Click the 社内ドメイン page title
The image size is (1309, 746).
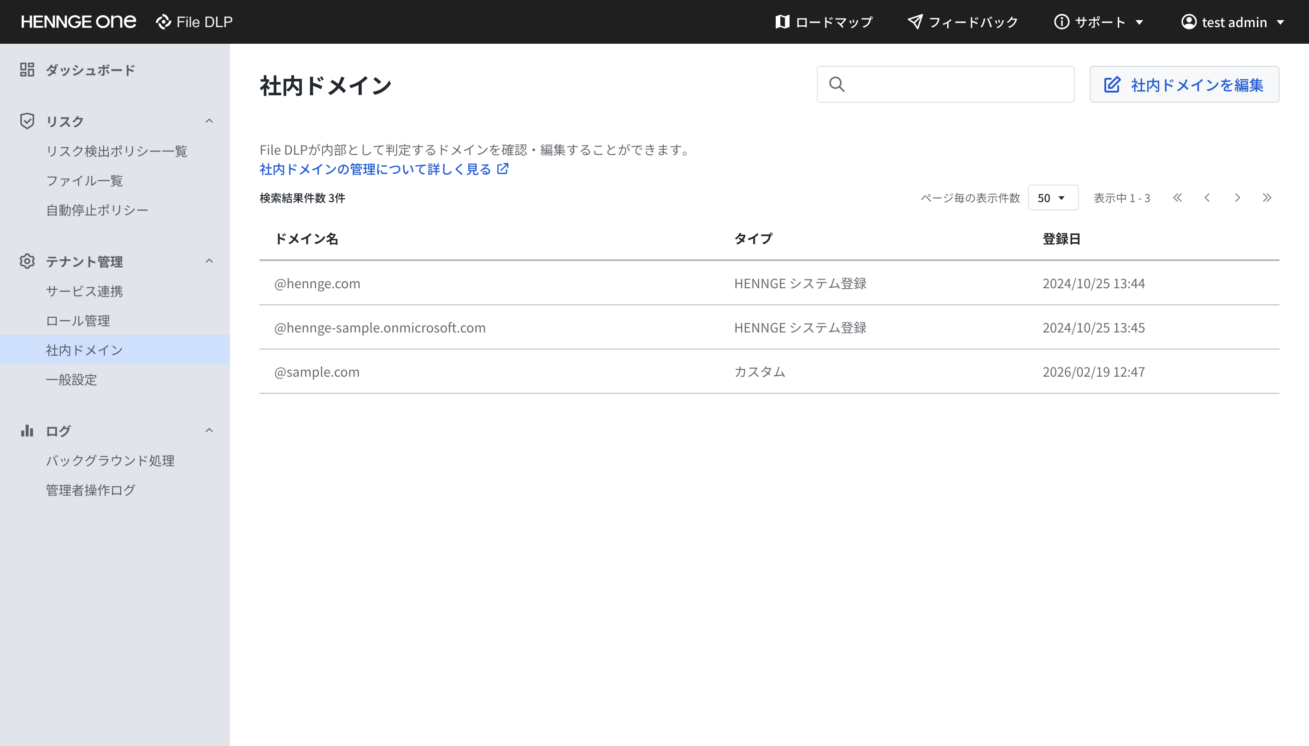click(325, 86)
